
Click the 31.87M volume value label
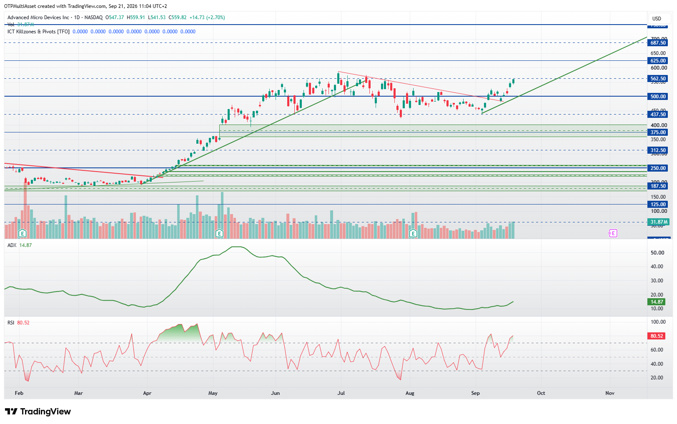pyautogui.click(x=658, y=222)
